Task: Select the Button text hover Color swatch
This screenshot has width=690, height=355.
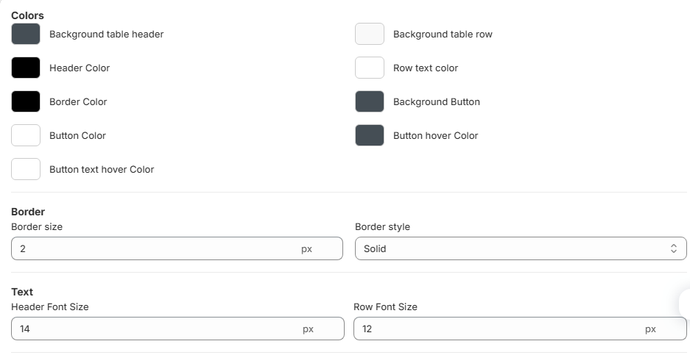Action: (26, 169)
